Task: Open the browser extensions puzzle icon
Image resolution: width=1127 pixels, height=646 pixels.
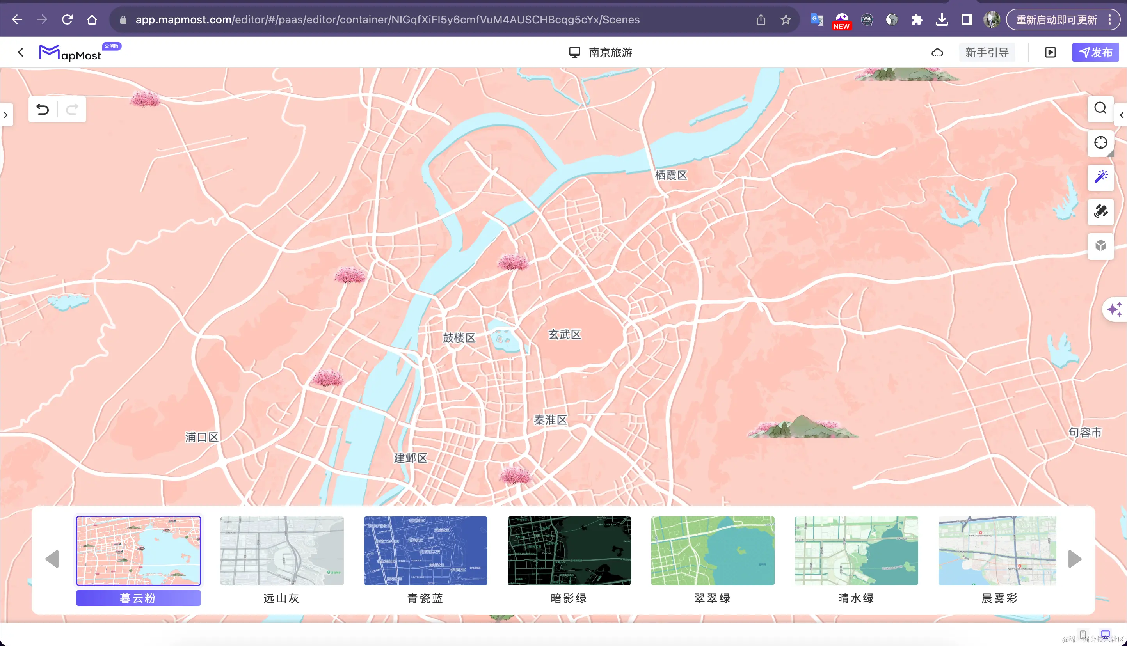Action: tap(917, 20)
